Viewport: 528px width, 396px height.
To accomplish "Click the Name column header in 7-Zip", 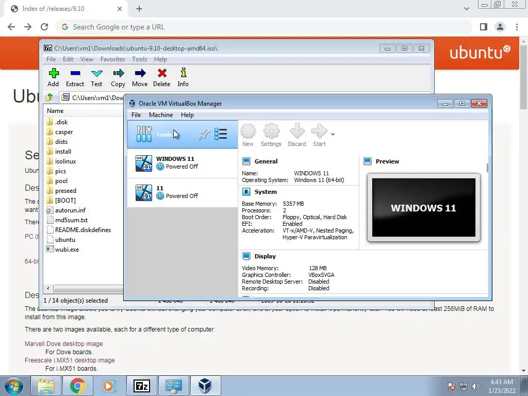I will coord(84,111).
